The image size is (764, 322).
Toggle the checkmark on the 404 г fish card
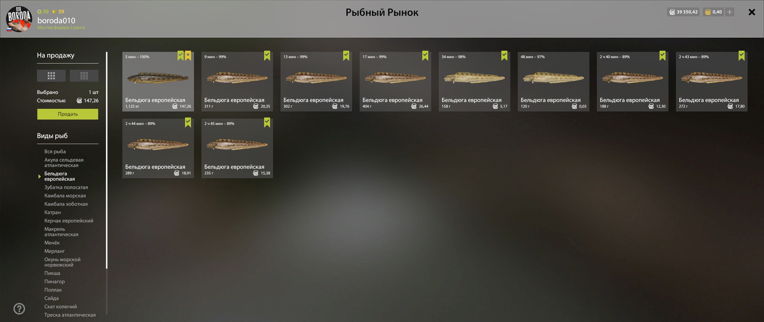coord(425,56)
